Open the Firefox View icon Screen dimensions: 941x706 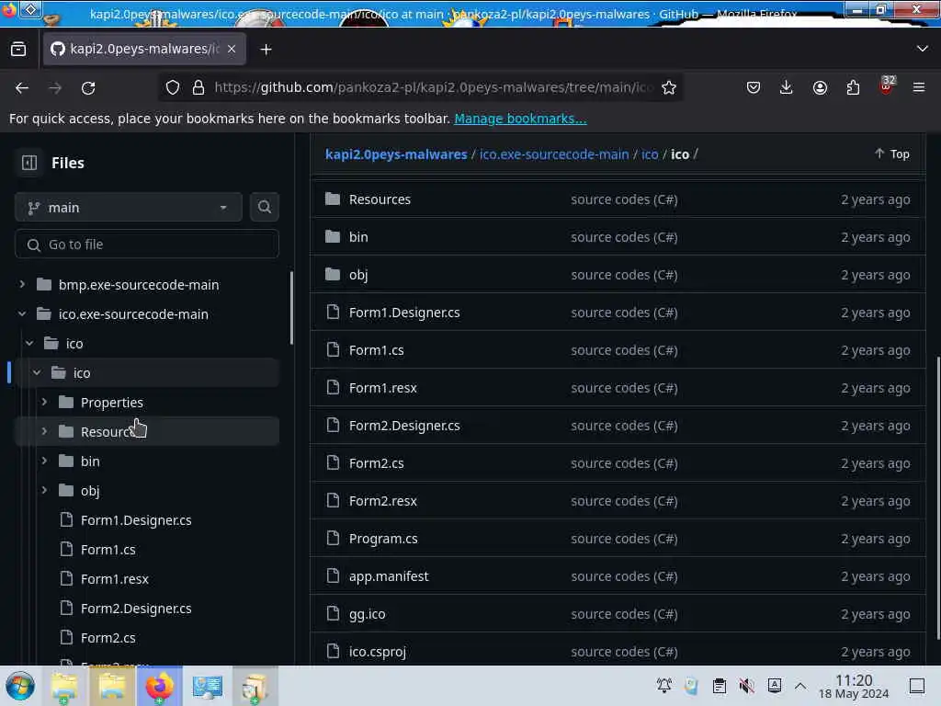pos(18,50)
